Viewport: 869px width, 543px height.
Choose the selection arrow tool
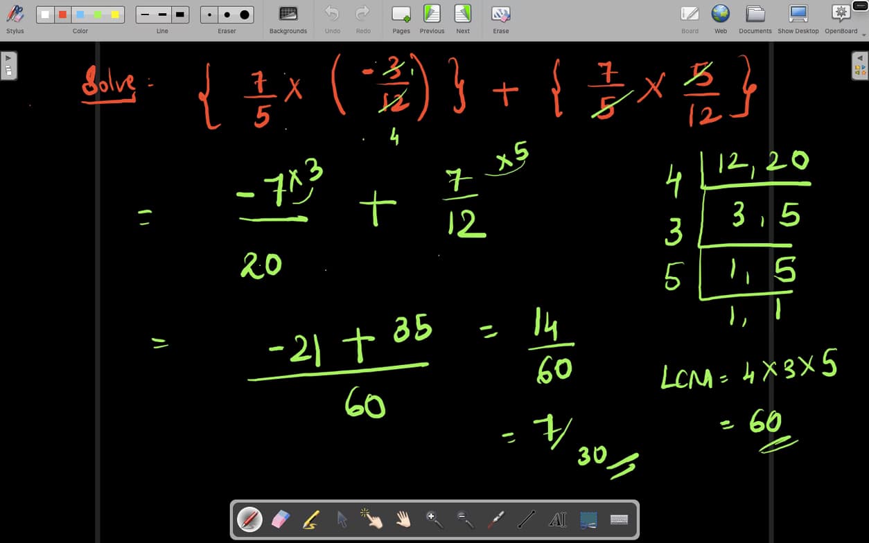click(x=341, y=519)
